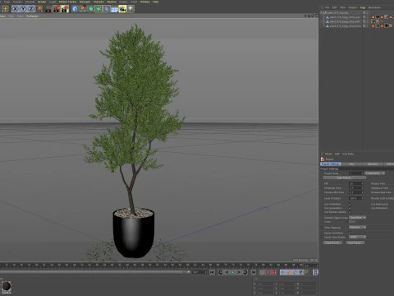
Task: Click green Play Forward button
Action: click(233, 272)
